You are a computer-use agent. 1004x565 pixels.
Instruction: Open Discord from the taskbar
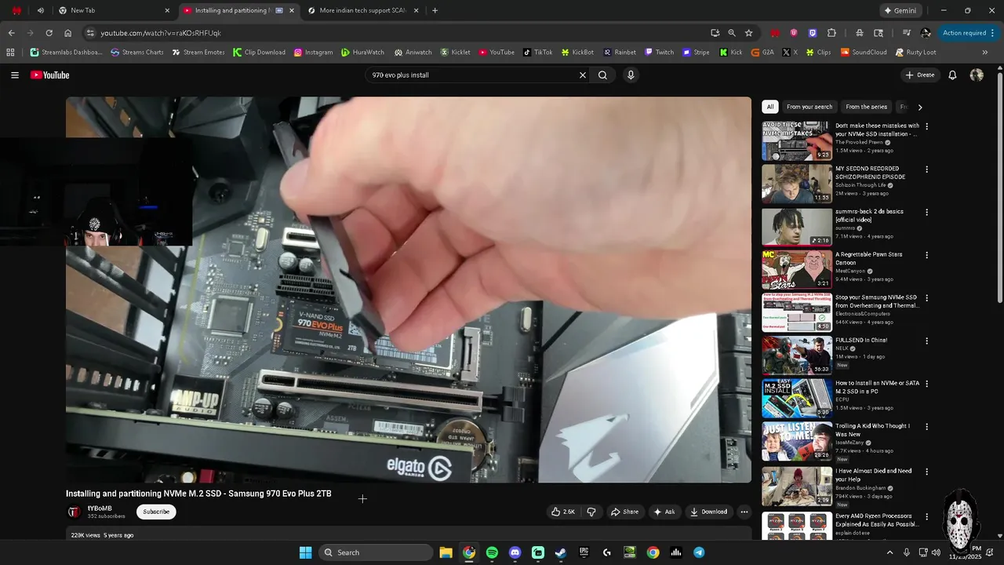point(515,552)
